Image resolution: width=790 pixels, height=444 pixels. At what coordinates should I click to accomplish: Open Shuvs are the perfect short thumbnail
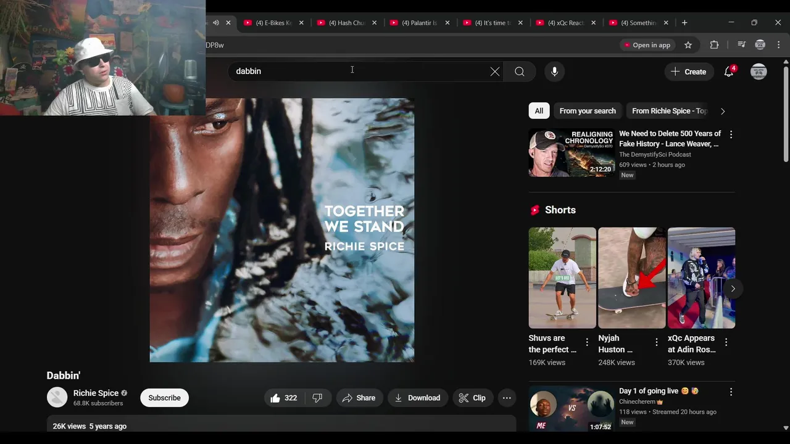[x=562, y=278]
